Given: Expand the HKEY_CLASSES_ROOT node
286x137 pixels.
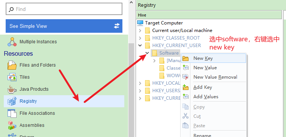Looking at the screenshot, I should [140, 38].
